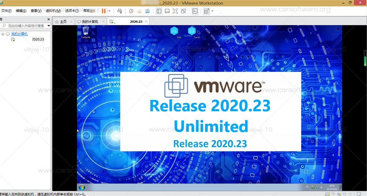Open the 虚拟机(M) menu
367x196 pixels.
(x=53, y=11)
